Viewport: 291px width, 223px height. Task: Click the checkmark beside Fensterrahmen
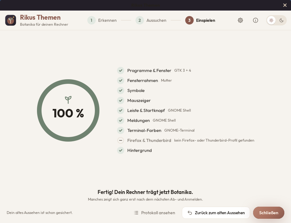[121, 80]
